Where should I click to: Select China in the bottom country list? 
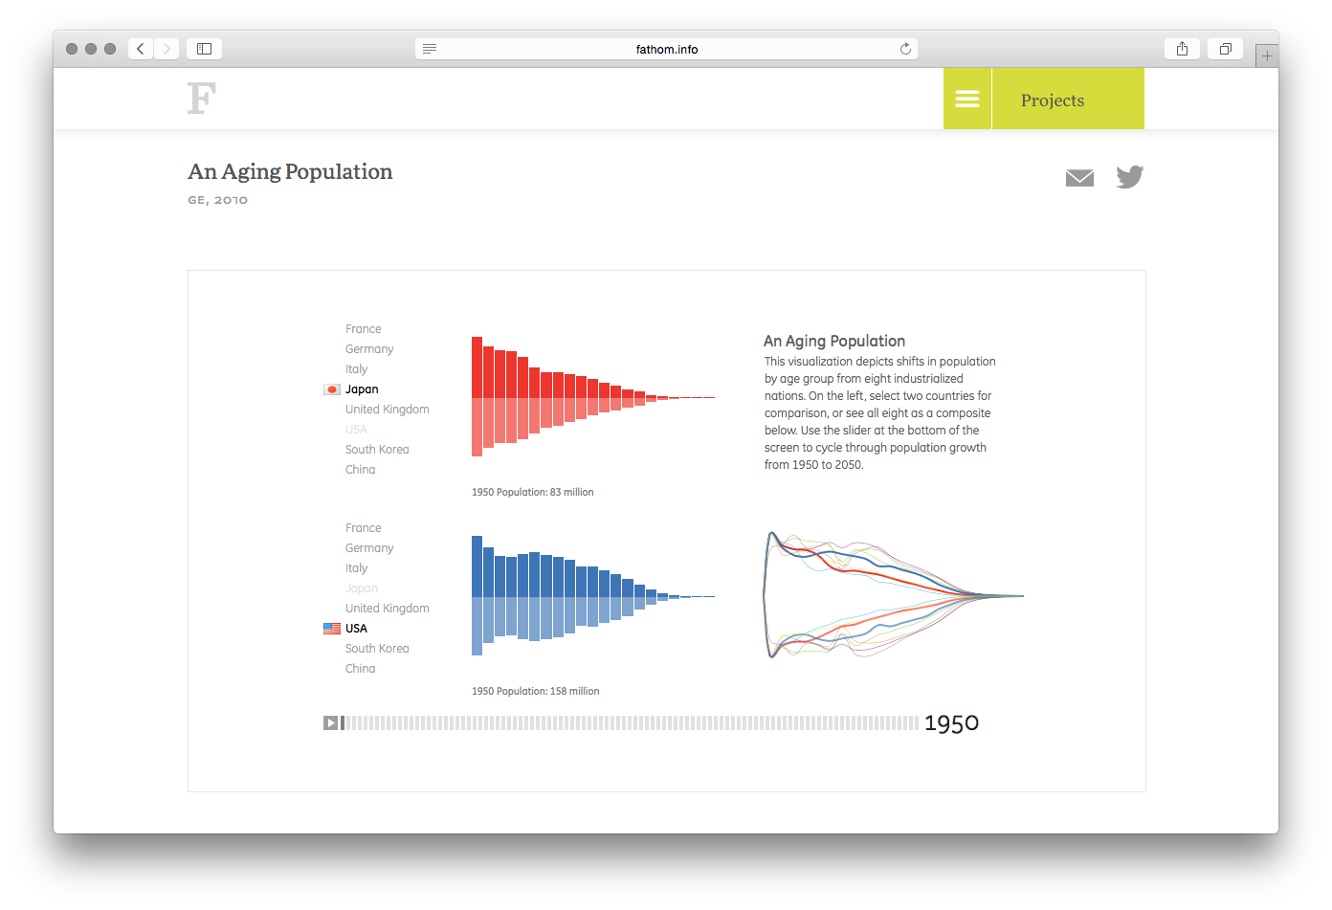point(361,668)
